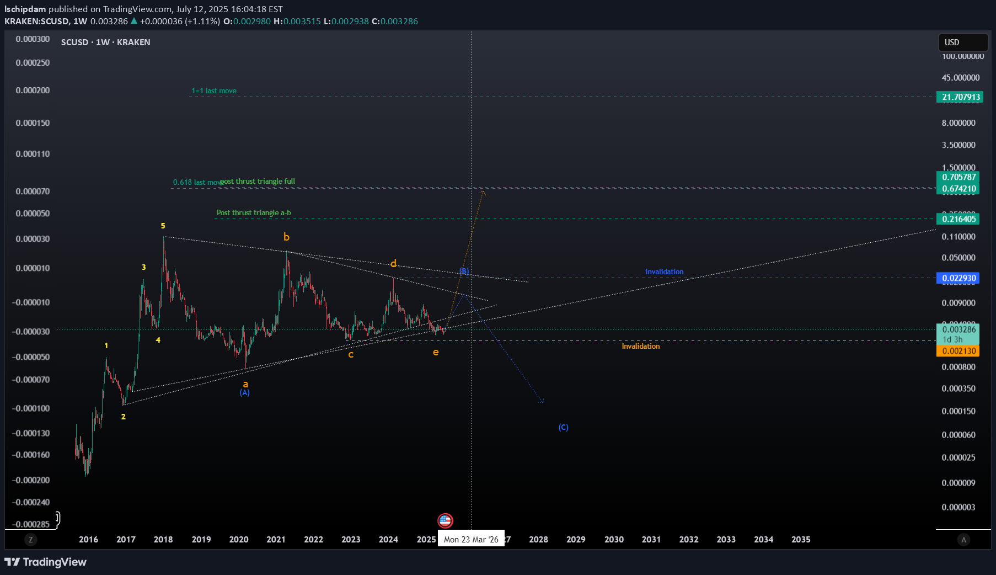Viewport: 996px width, 575px height.
Task: Click the SCUSD · 1W · KRAKEN chart title
Action: pos(105,42)
